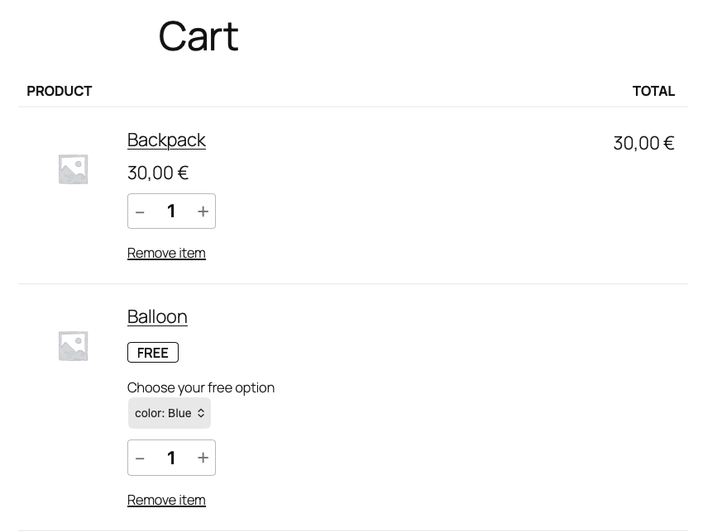Open the 'color: Blue' option dropdown
This screenshot has width=722, height=532.
click(x=169, y=413)
